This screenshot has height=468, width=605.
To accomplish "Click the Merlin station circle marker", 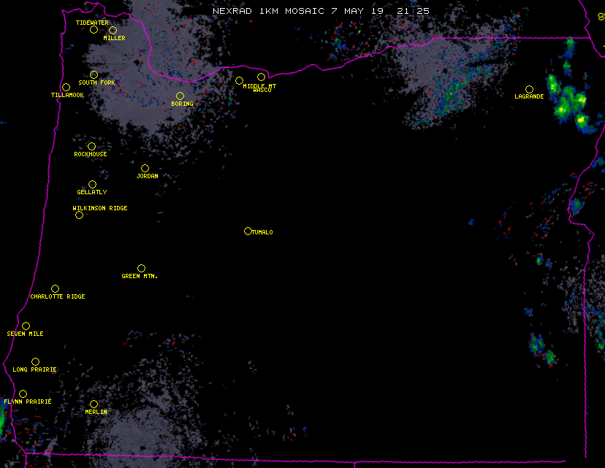I will pyautogui.click(x=94, y=404).
